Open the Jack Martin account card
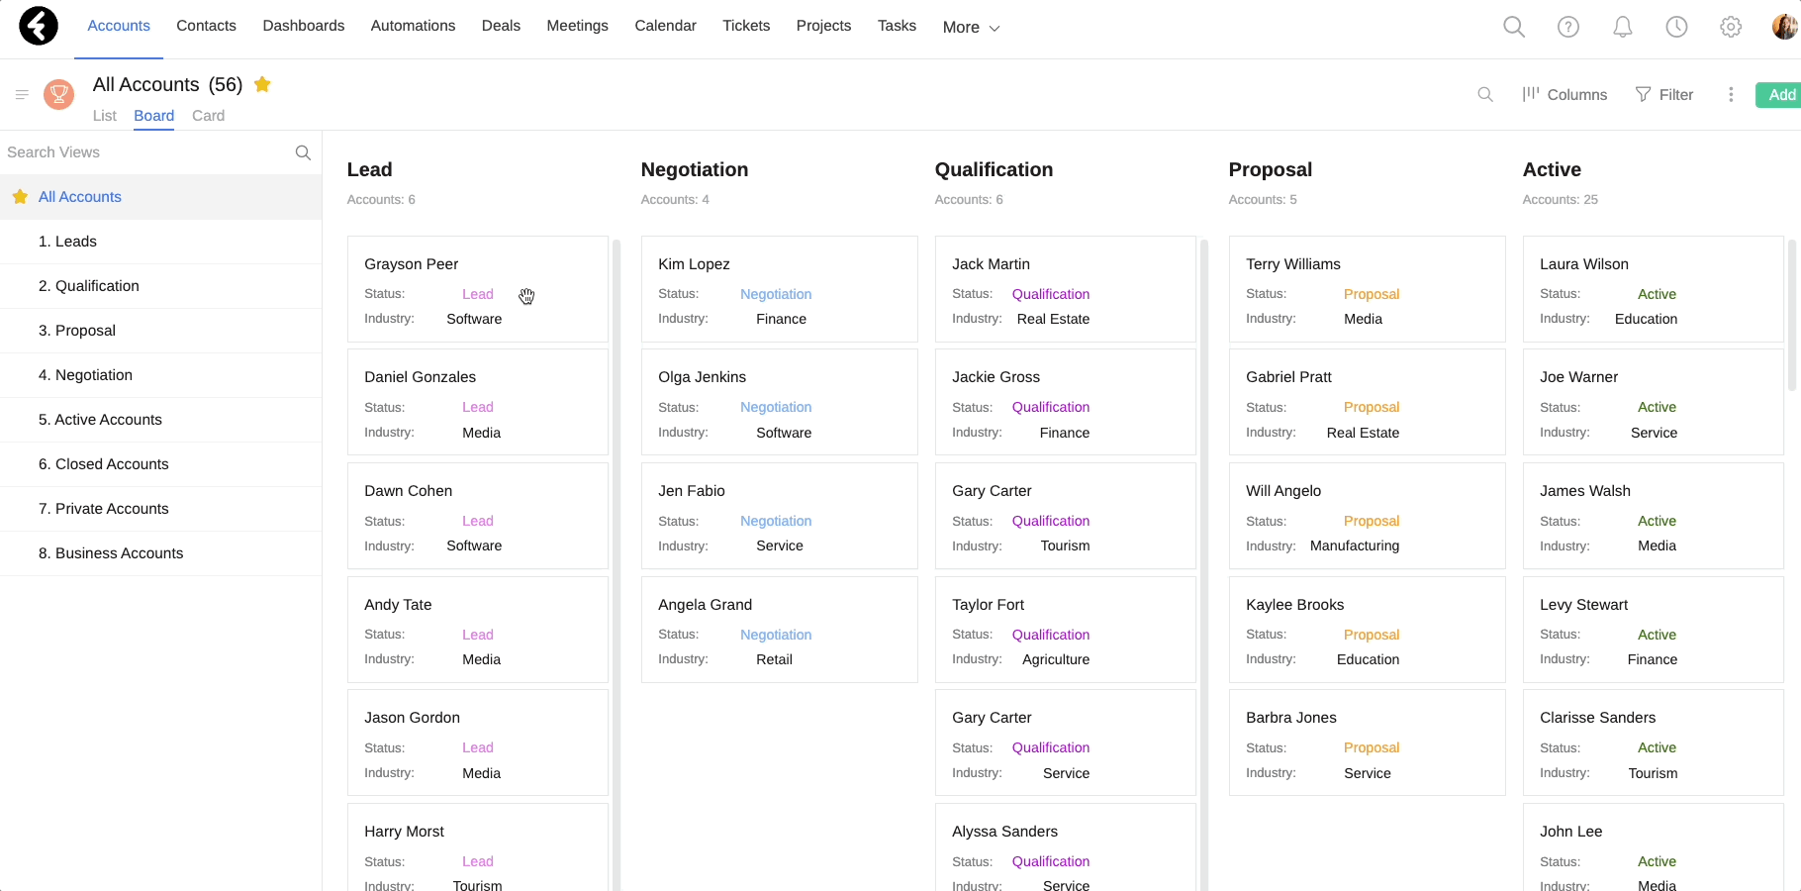 [1066, 289]
